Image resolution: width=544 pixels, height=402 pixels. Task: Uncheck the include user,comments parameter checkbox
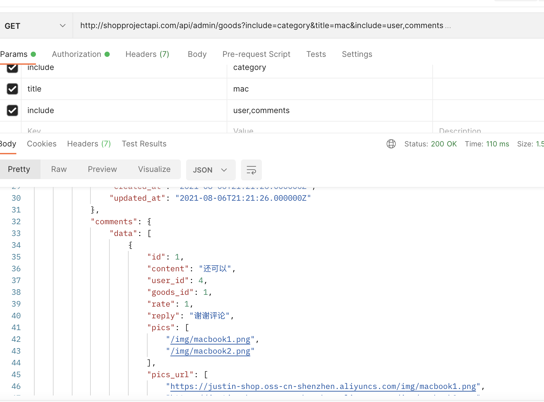[12, 110]
